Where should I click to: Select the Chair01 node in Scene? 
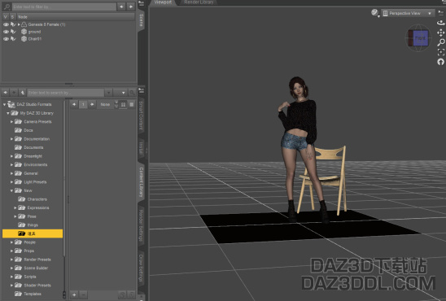pyautogui.click(x=35, y=39)
